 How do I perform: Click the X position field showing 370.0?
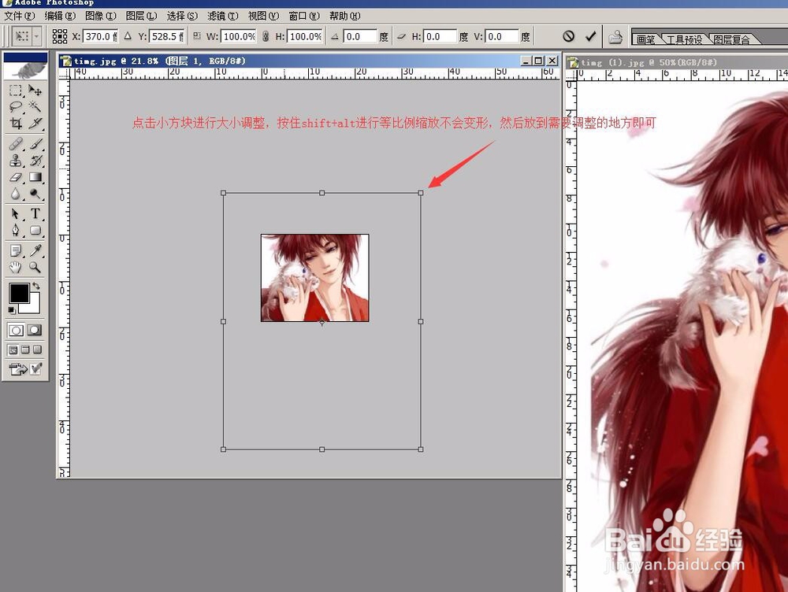click(x=100, y=37)
